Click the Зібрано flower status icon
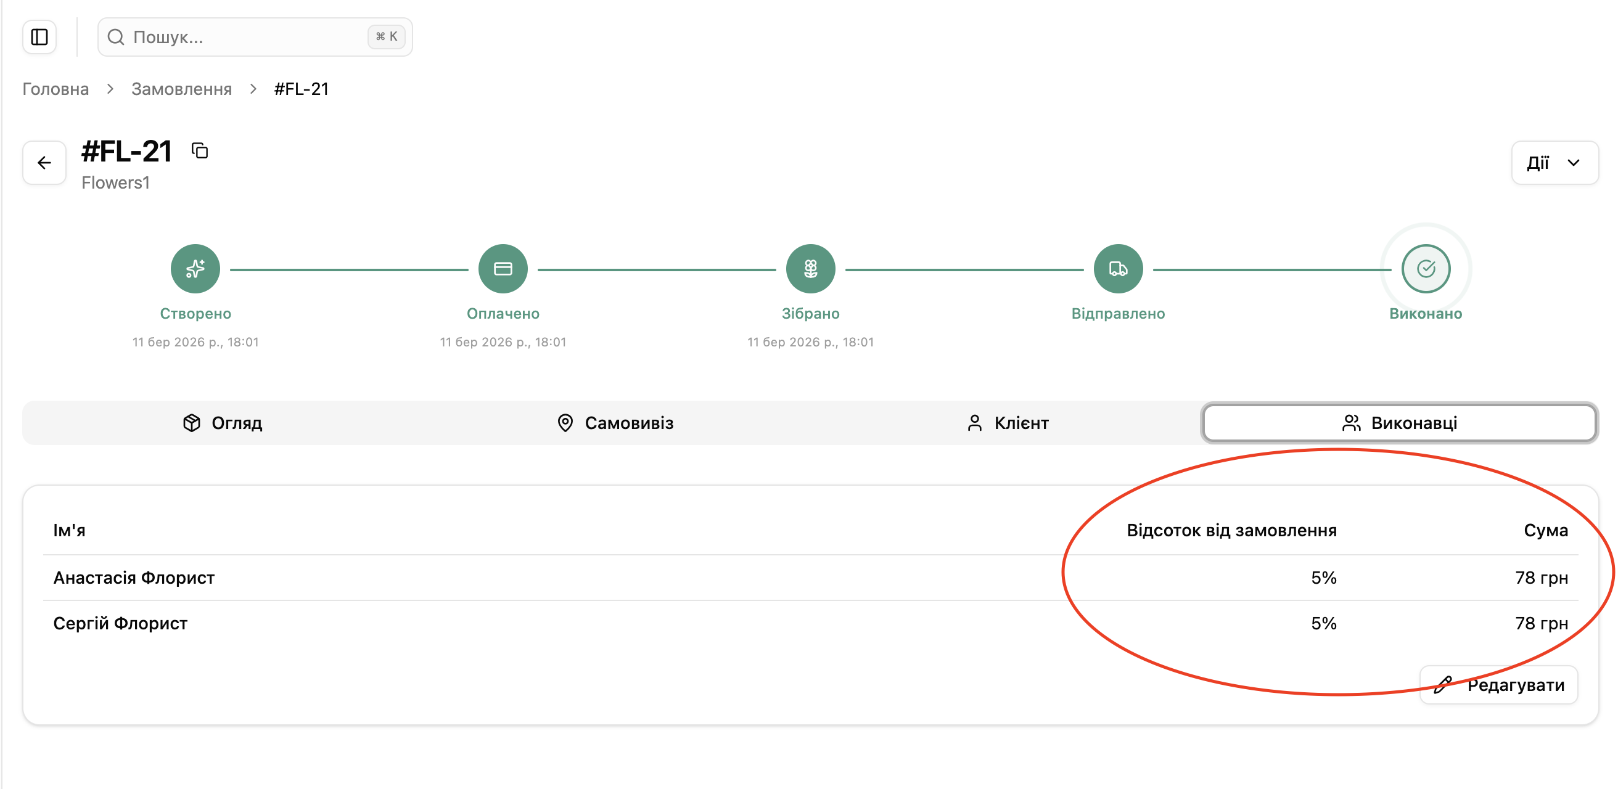The image size is (1618, 789). pos(810,269)
